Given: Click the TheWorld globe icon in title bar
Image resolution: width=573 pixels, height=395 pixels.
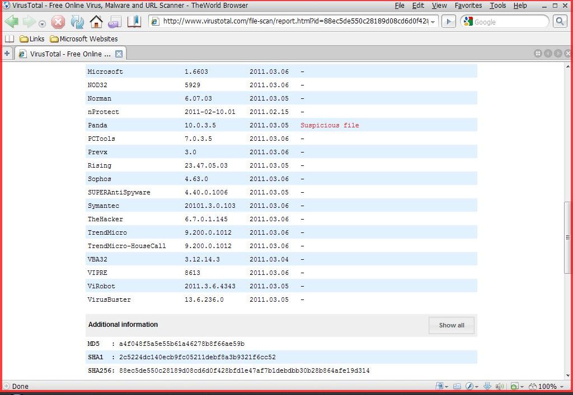Looking at the screenshot, I should coord(6,5).
